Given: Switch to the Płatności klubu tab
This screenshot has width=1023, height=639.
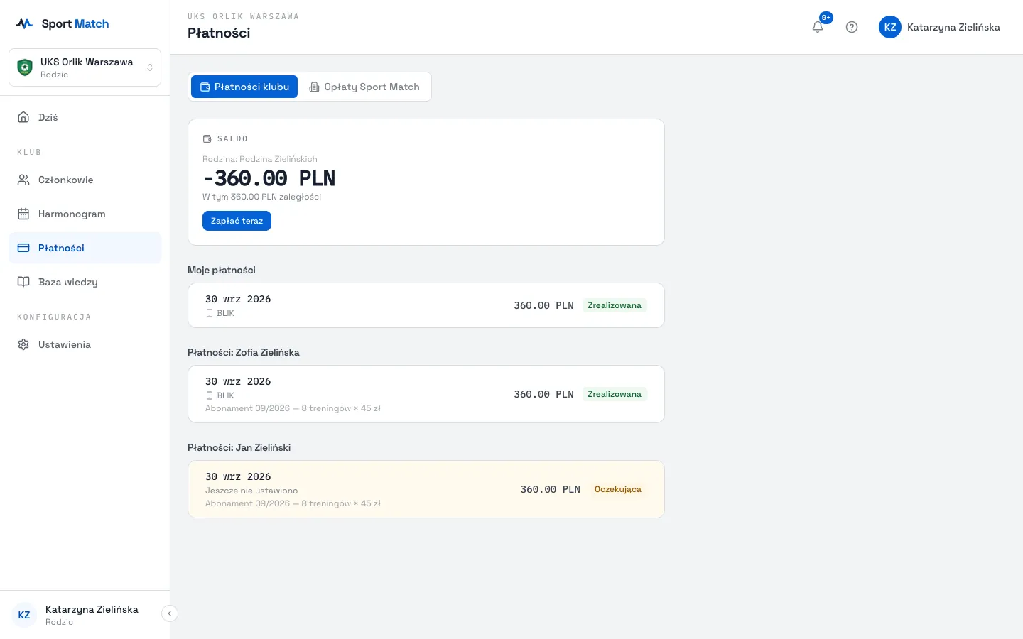Looking at the screenshot, I should click(244, 87).
